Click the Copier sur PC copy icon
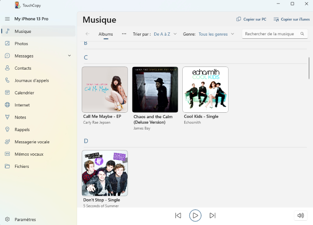Screen dimensions: 313x225 [239, 19]
